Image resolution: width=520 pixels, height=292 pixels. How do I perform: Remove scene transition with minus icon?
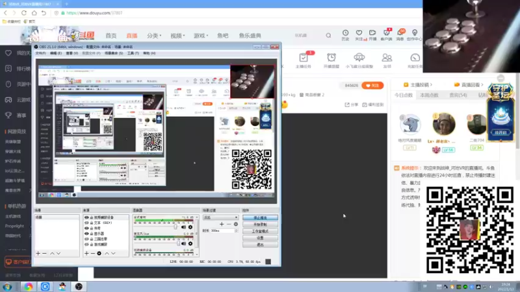pyautogui.click(x=229, y=224)
